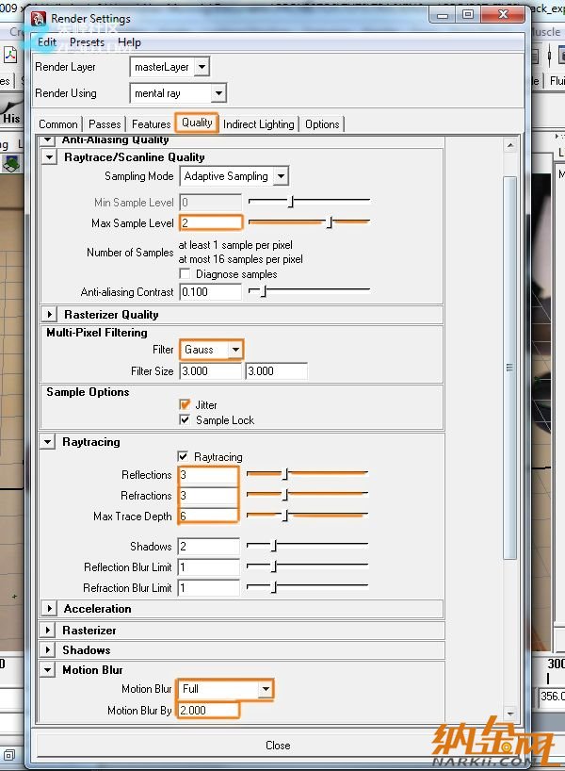Viewport: 565px width, 771px height.
Task: Click the Reflections value input field
Action: (x=208, y=475)
